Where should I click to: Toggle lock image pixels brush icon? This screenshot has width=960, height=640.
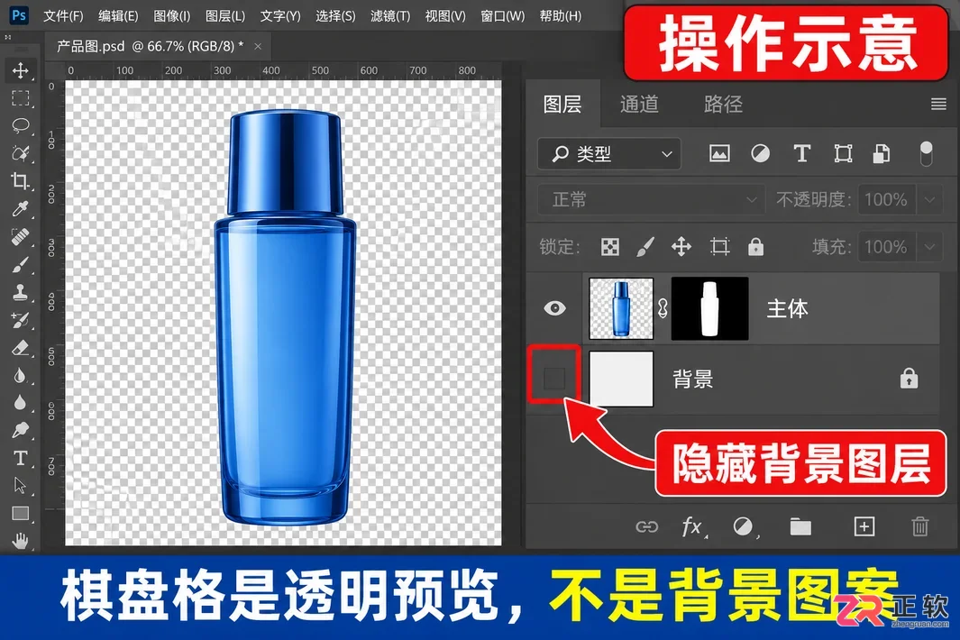(x=645, y=247)
